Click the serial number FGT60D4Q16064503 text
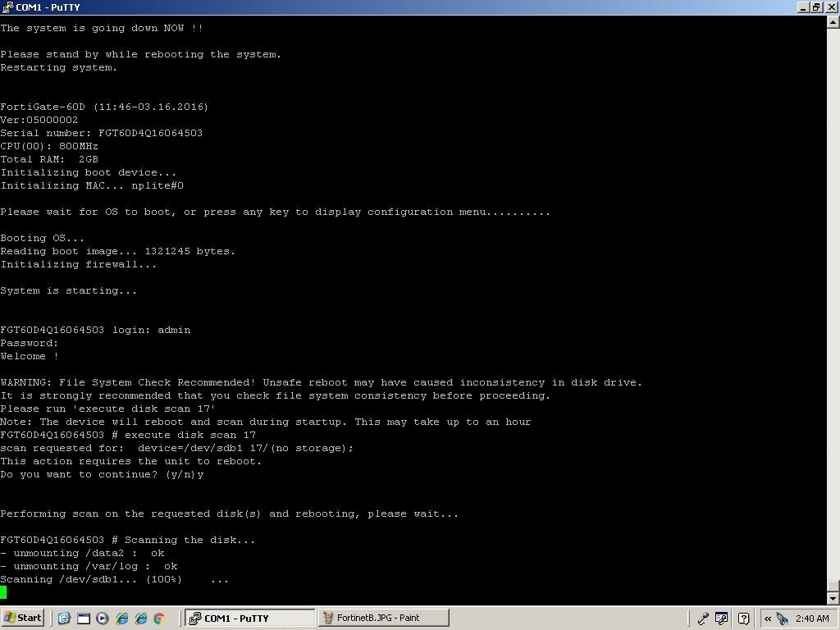 [x=150, y=133]
